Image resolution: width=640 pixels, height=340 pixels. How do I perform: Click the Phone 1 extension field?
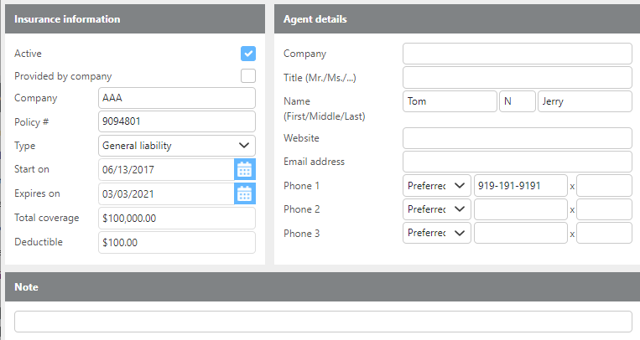point(604,185)
